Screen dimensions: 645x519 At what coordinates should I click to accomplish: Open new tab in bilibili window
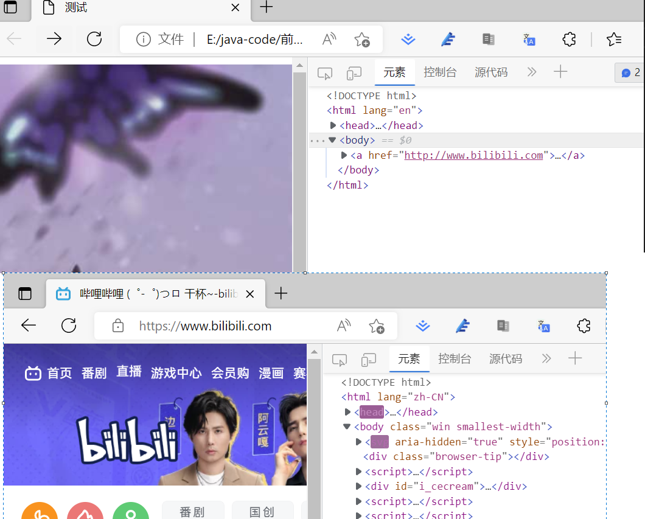pos(281,293)
